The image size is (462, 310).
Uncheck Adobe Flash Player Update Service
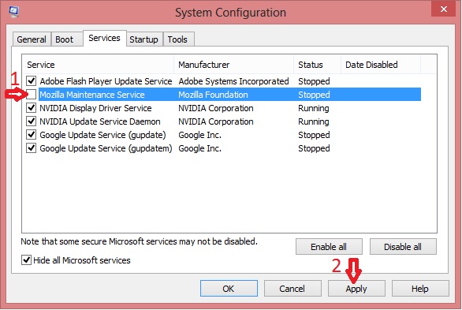pos(32,80)
